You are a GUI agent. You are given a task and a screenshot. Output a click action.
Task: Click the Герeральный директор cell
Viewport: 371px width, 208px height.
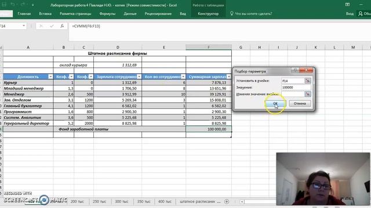tap(28, 123)
